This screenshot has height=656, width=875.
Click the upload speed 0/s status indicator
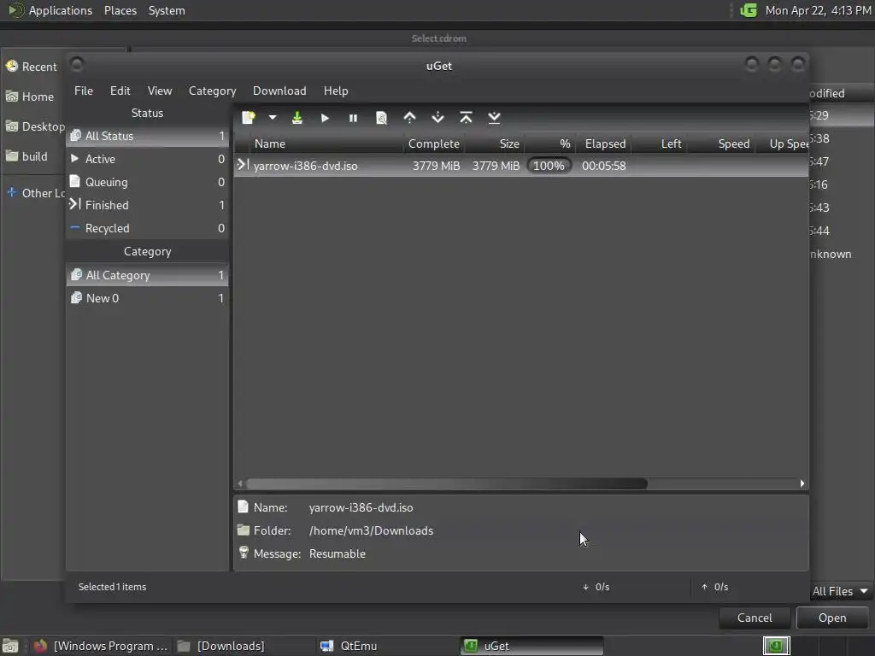click(x=715, y=587)
